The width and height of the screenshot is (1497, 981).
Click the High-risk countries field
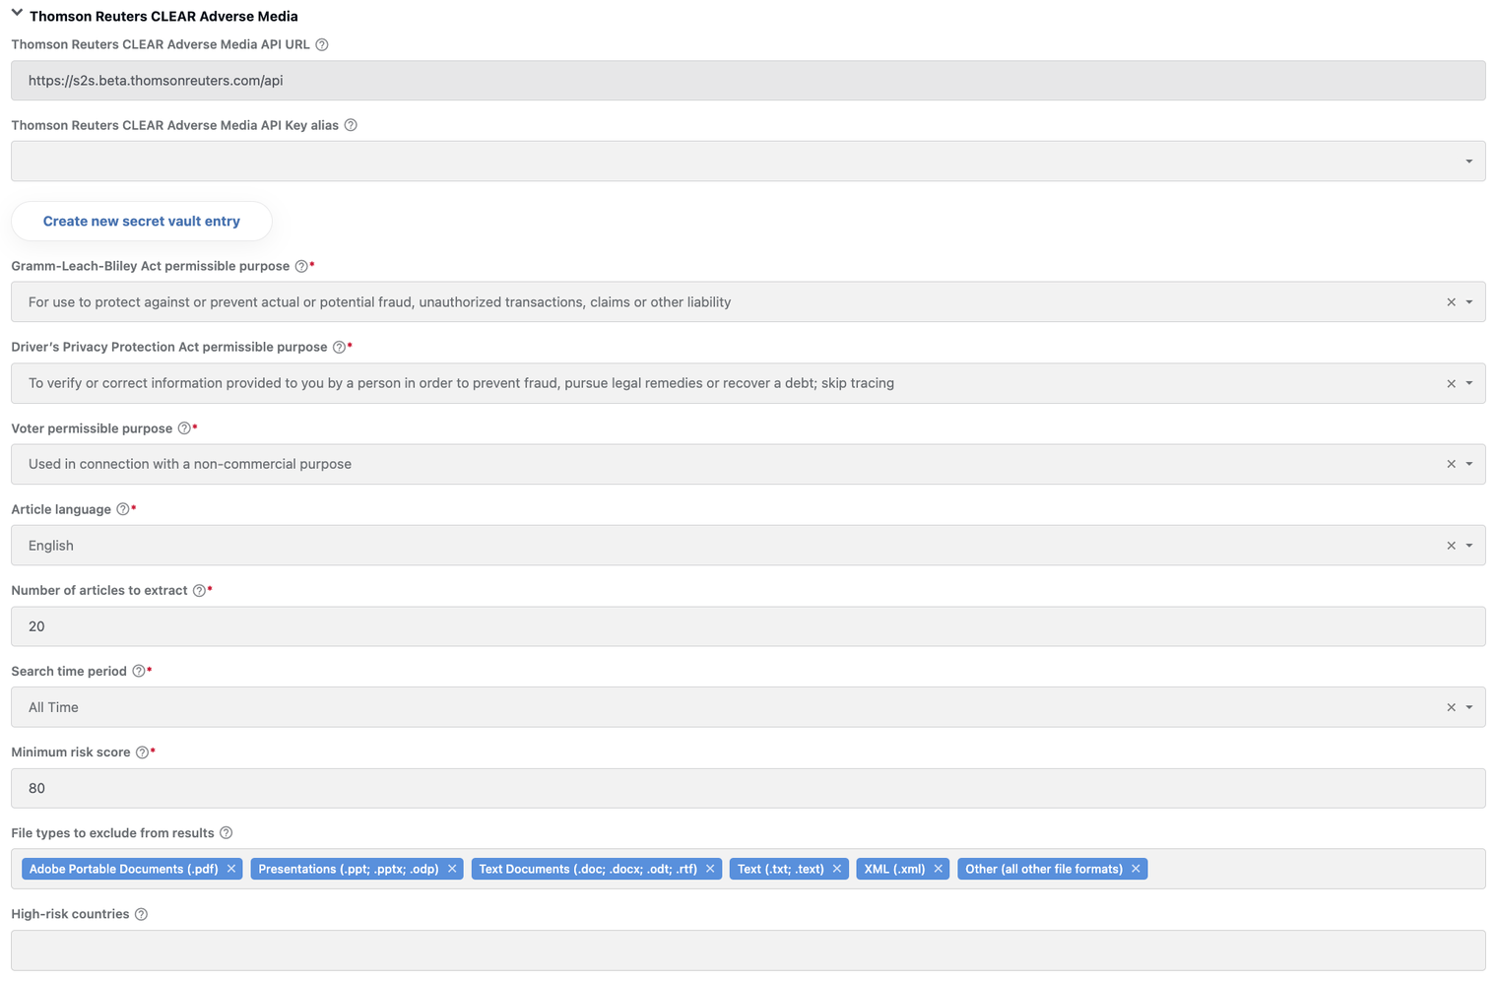(748, 950)
